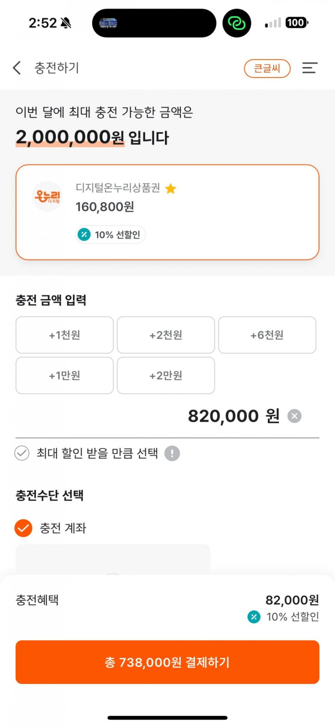Enable 최대 할인 받을 만큼 선택 checkbox
Screen dimensions: 335x726
(22, 453)
